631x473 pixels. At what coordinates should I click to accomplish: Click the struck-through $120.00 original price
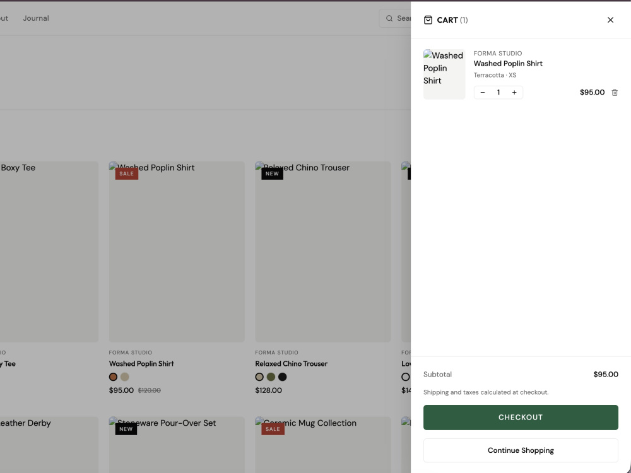tap(150, 390)
